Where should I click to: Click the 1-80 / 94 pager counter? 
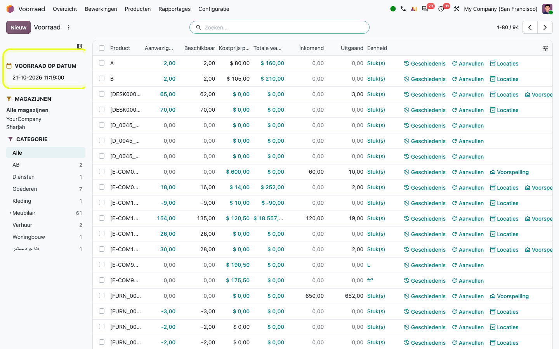508,28
